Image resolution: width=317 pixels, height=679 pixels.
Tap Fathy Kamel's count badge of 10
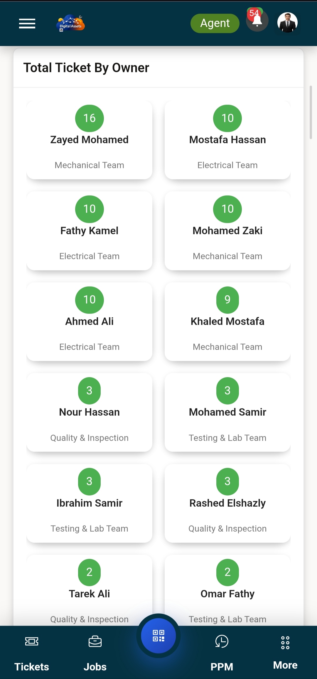90,209
